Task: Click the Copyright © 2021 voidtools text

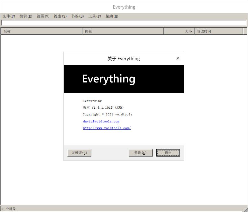Action: (x=107, y=114)
